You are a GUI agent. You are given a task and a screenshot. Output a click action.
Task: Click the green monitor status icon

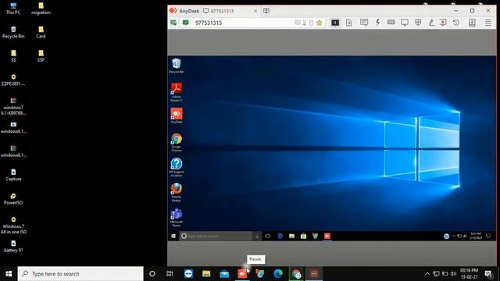[x=186, y=23]
